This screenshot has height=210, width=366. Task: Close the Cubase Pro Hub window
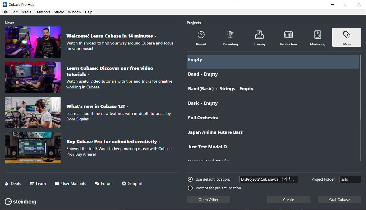click(359, 4)
